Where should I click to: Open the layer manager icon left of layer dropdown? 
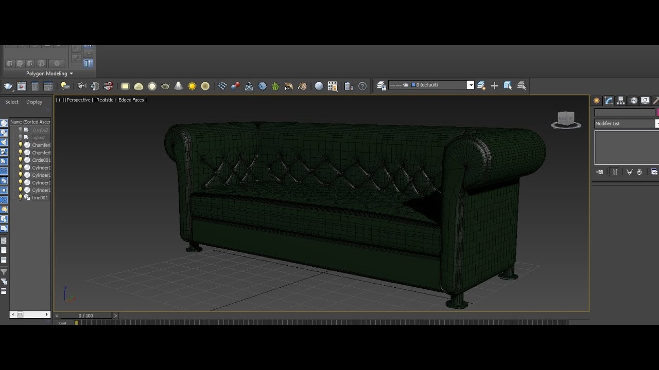click(381, 86)
